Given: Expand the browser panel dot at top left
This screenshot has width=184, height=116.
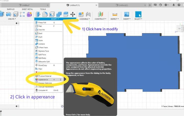Looking at the screenshot, I should click(x=17, y=23).
